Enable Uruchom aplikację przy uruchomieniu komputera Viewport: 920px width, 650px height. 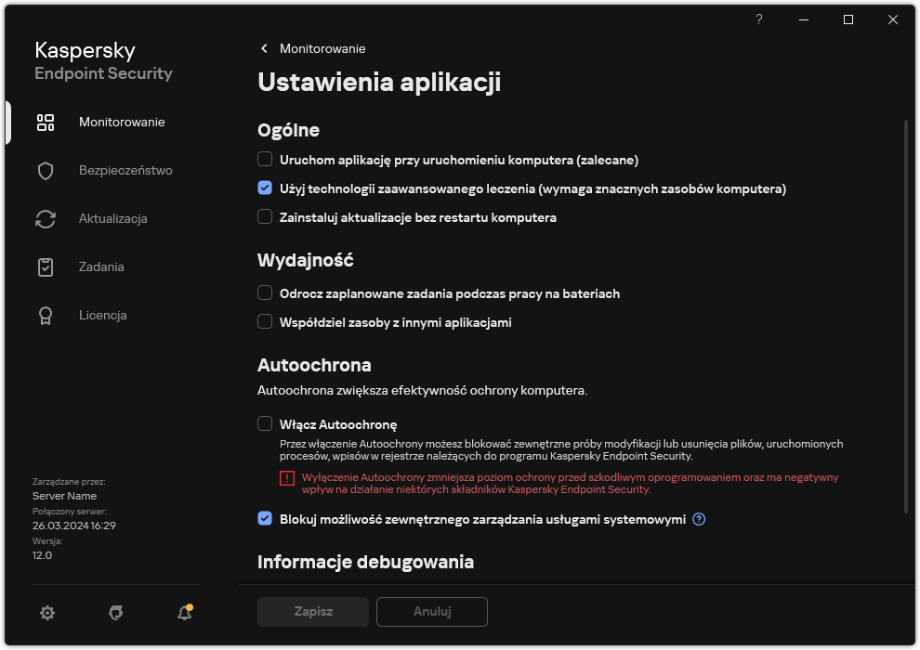(x=263, y=159)
